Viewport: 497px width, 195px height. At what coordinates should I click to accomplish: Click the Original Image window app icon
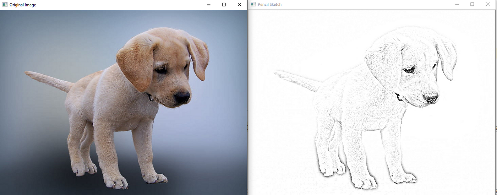[5, 5]
